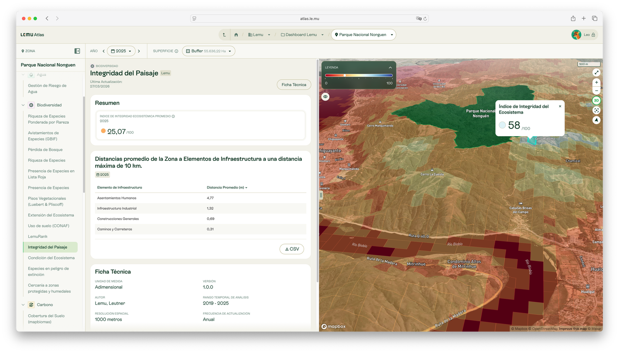Toggle the 3D map view

[597, 101]
